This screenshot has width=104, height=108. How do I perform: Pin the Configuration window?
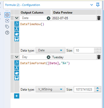[x=98, y=5]
